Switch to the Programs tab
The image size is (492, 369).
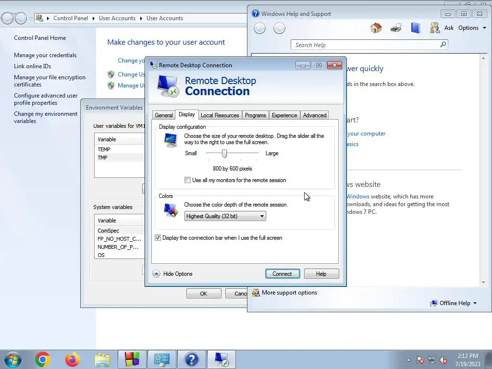256,115
